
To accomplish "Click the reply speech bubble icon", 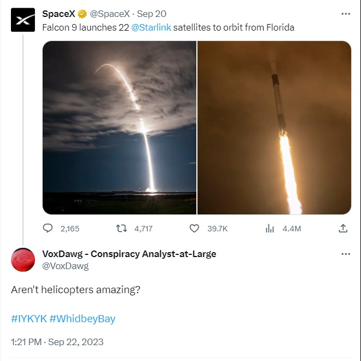I will (x=48, y=229).
